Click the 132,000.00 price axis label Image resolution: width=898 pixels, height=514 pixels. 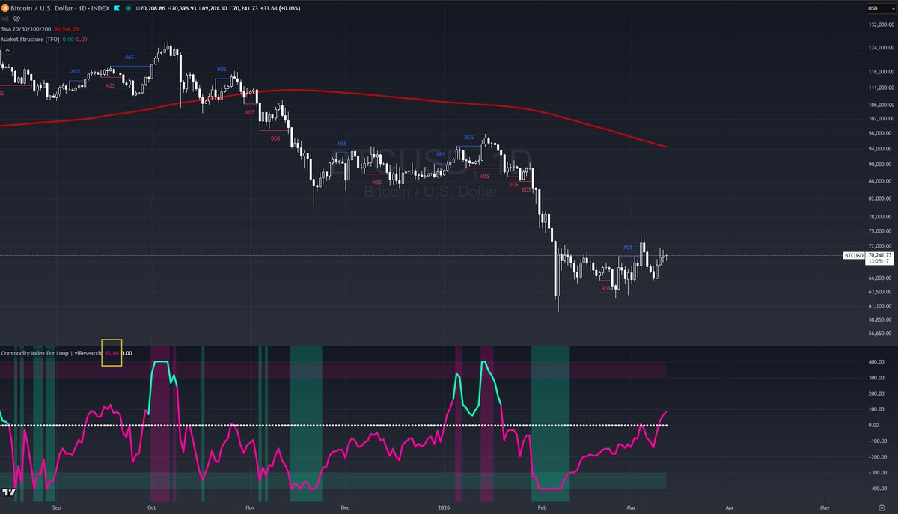[882, 24]
